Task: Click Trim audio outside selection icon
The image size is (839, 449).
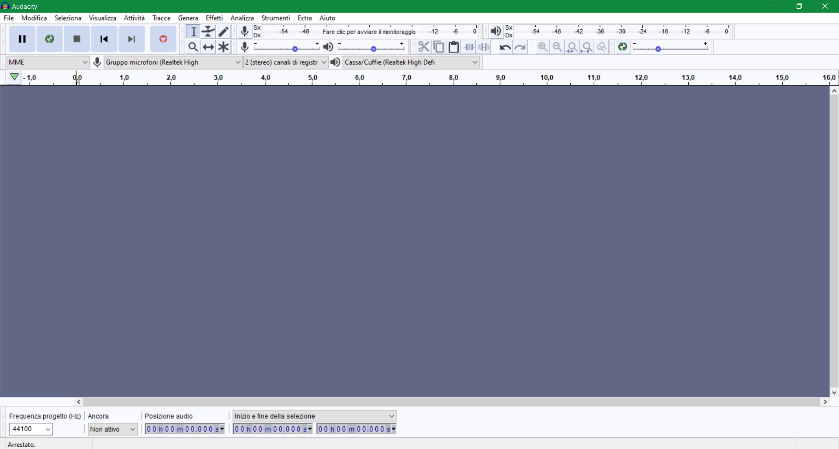Action: click(469, 47)
